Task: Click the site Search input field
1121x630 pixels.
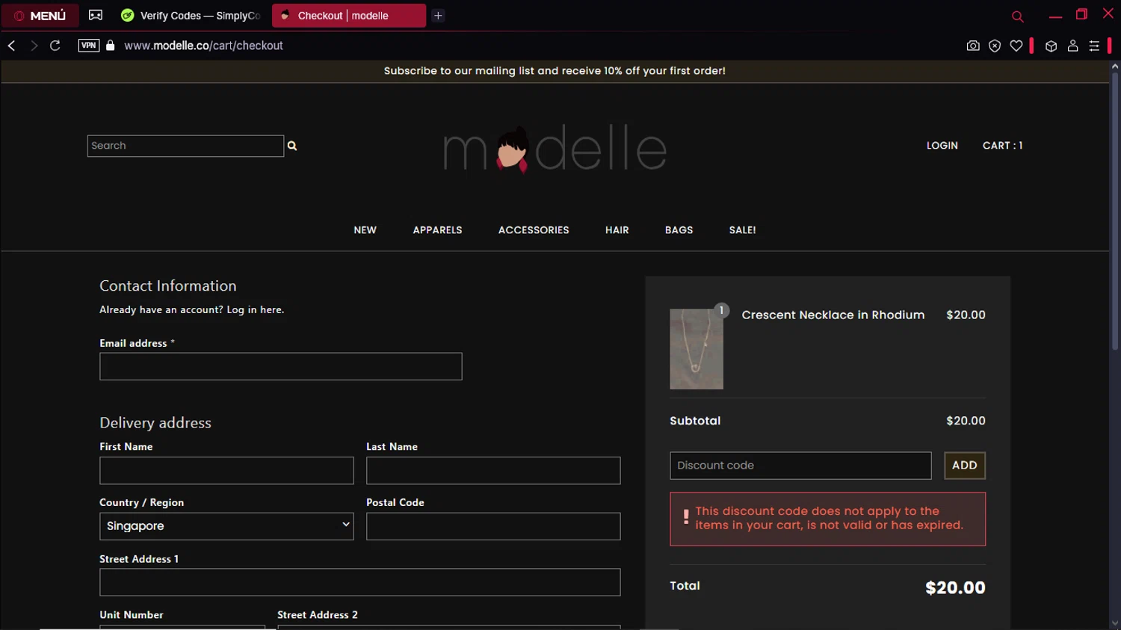Action: 185,146
